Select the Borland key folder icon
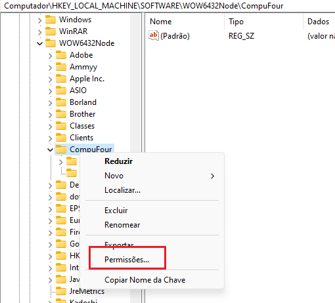Screen dimensions: 335x303 pyautogui.click(x=61, y=102)
